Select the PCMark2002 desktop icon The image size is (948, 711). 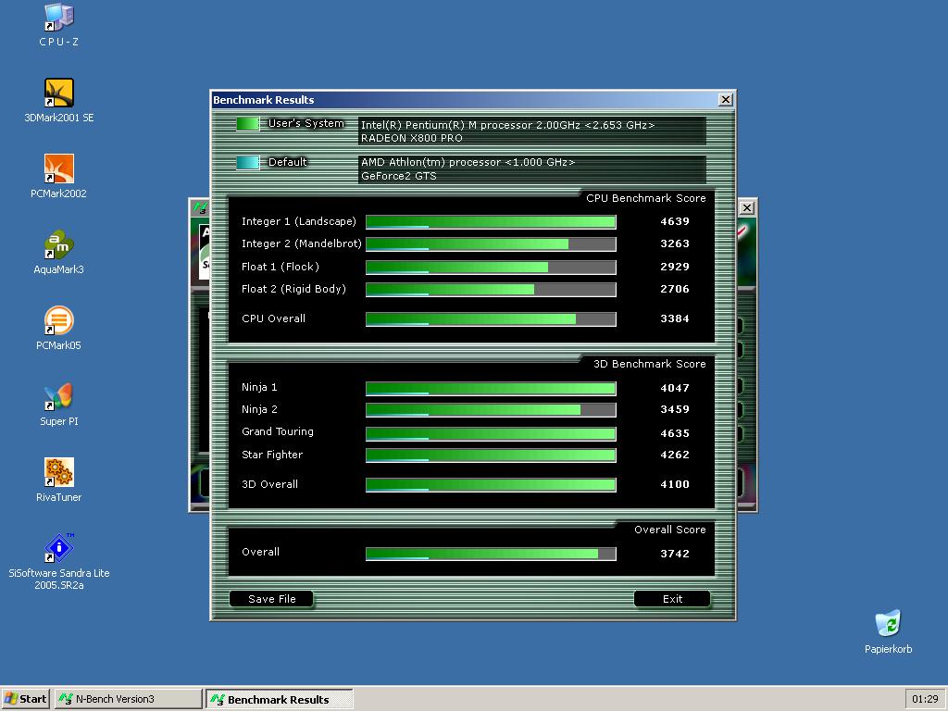[58, 169]
